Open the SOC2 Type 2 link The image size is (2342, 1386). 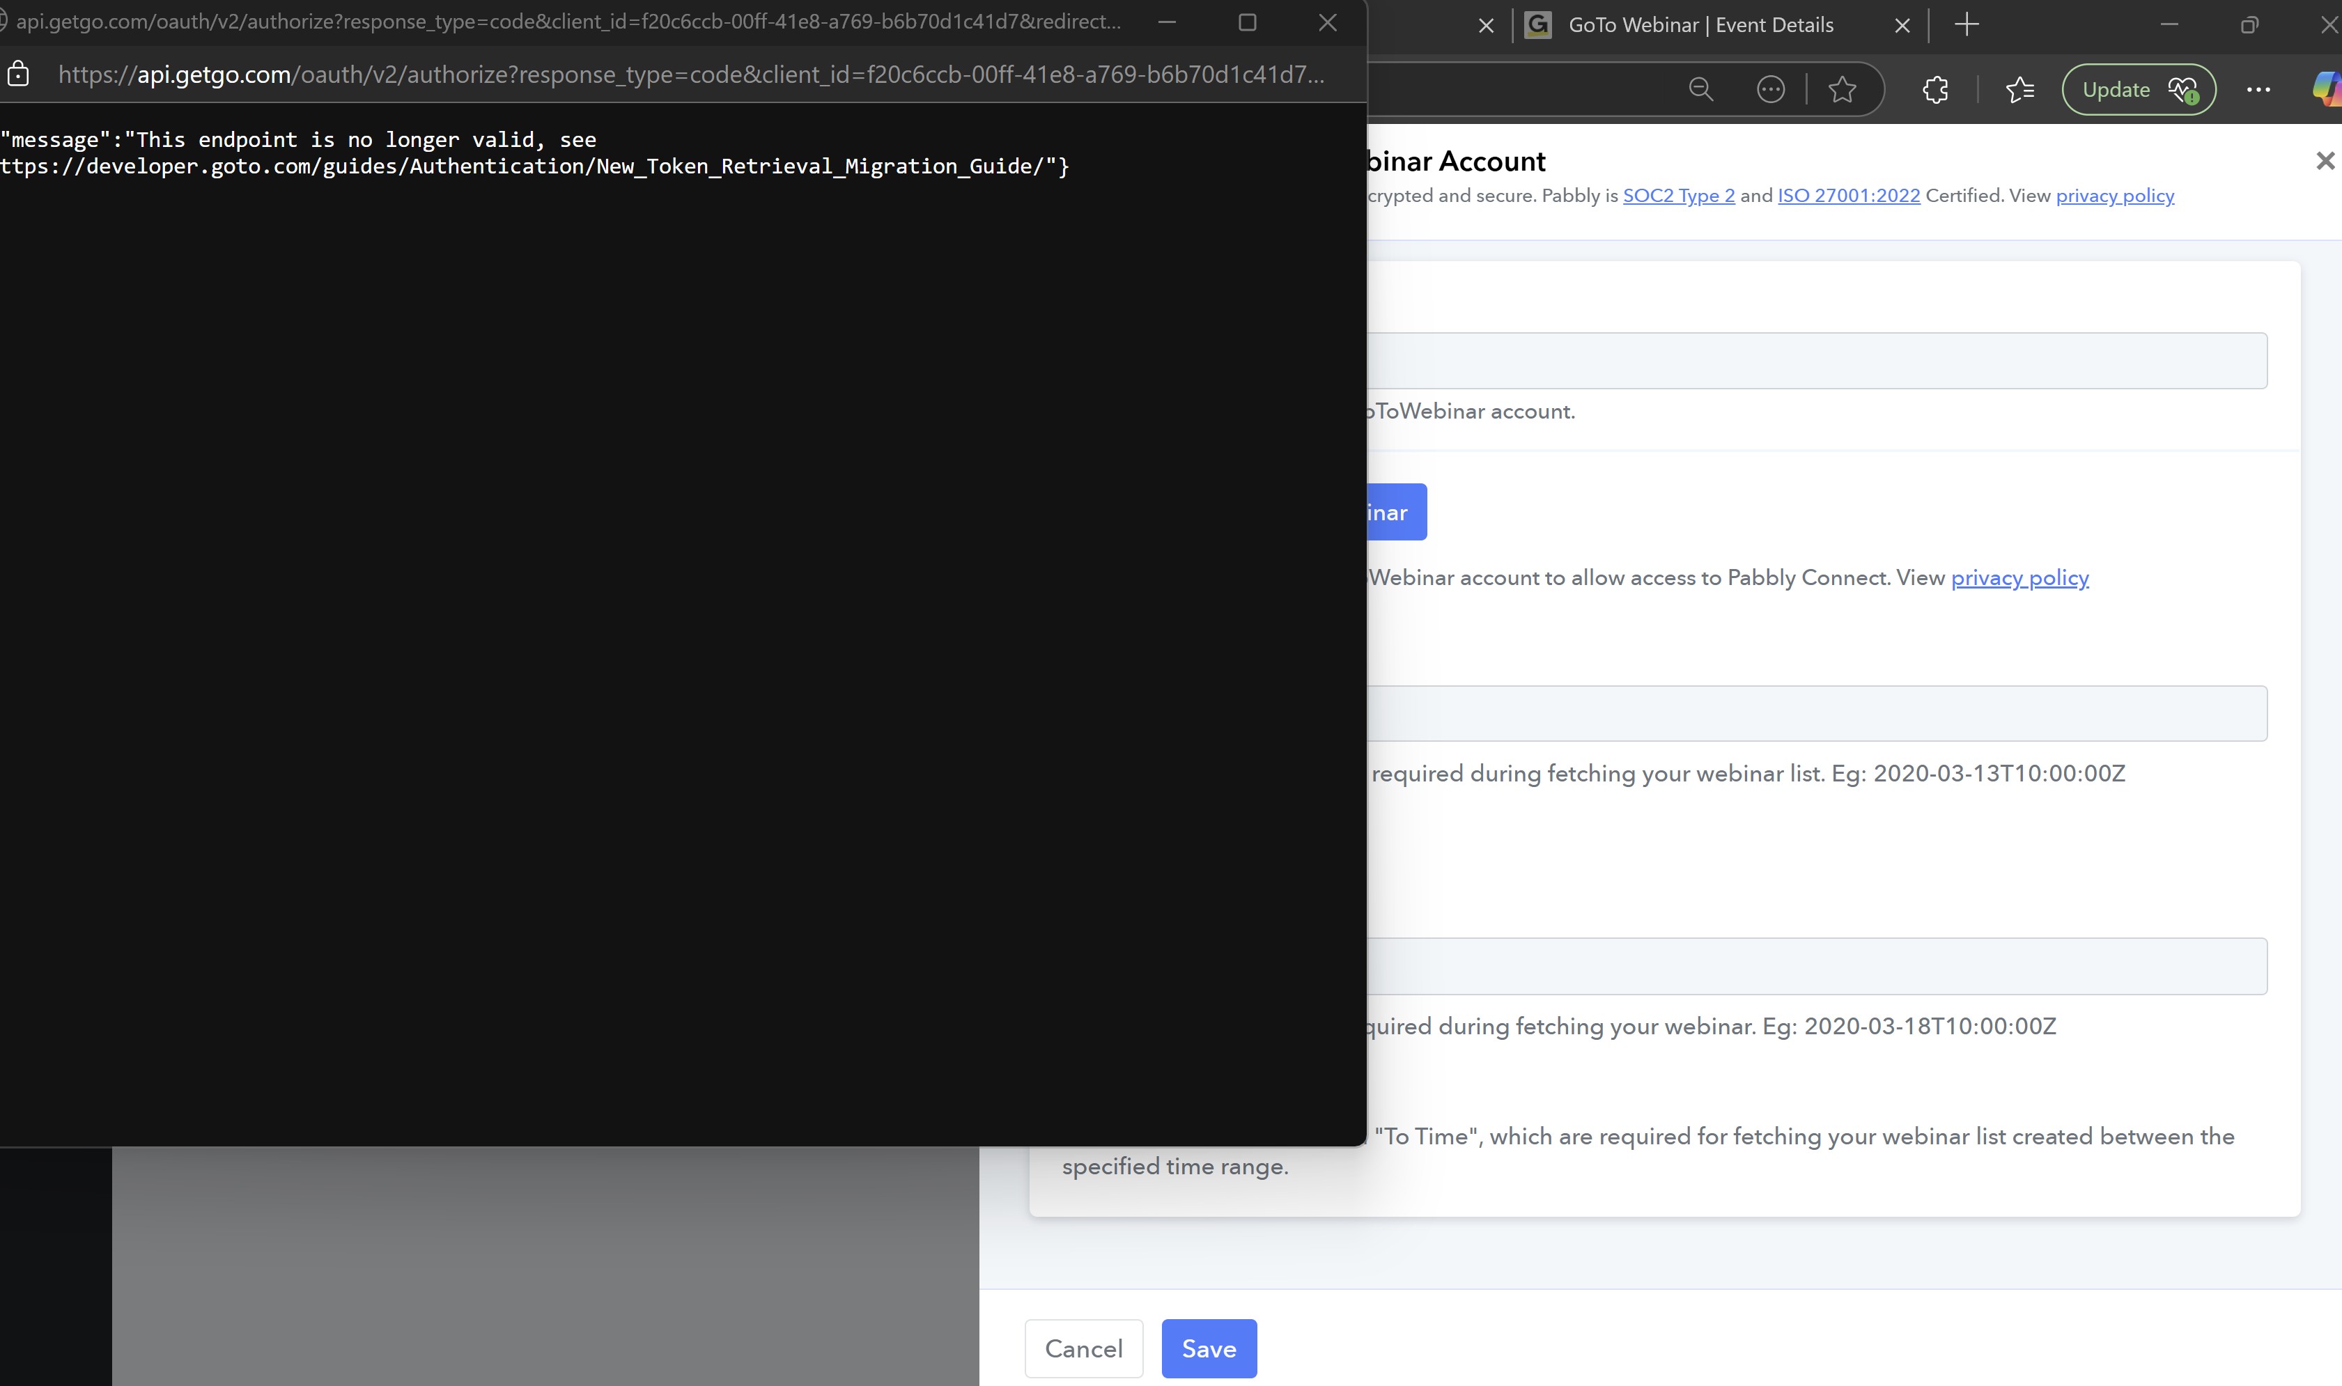[x=1678, y=196]
